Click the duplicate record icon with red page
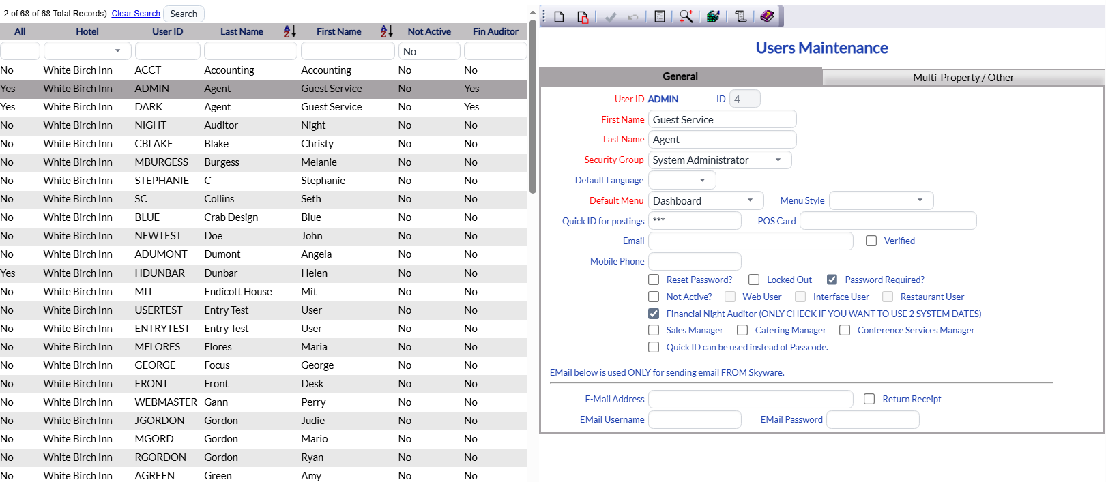Viewport: 1106px width, 482px height. coord(583,17)
